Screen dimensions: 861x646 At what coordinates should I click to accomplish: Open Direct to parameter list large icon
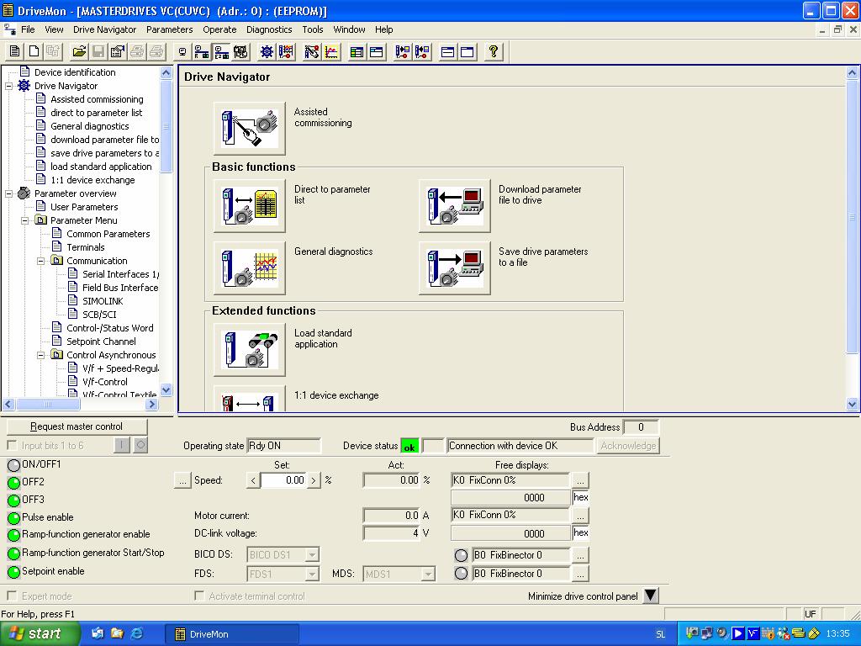250,205
